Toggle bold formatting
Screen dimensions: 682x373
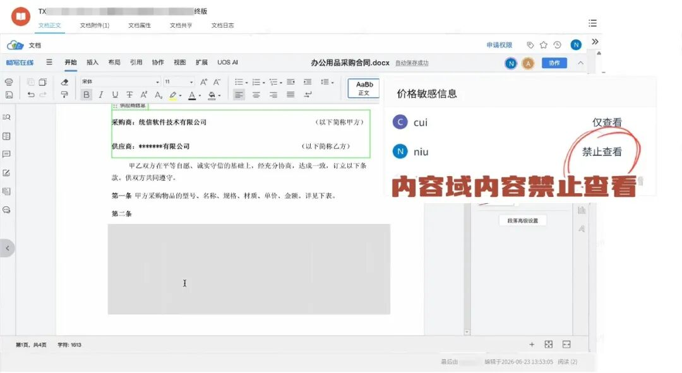click(86, 95)
